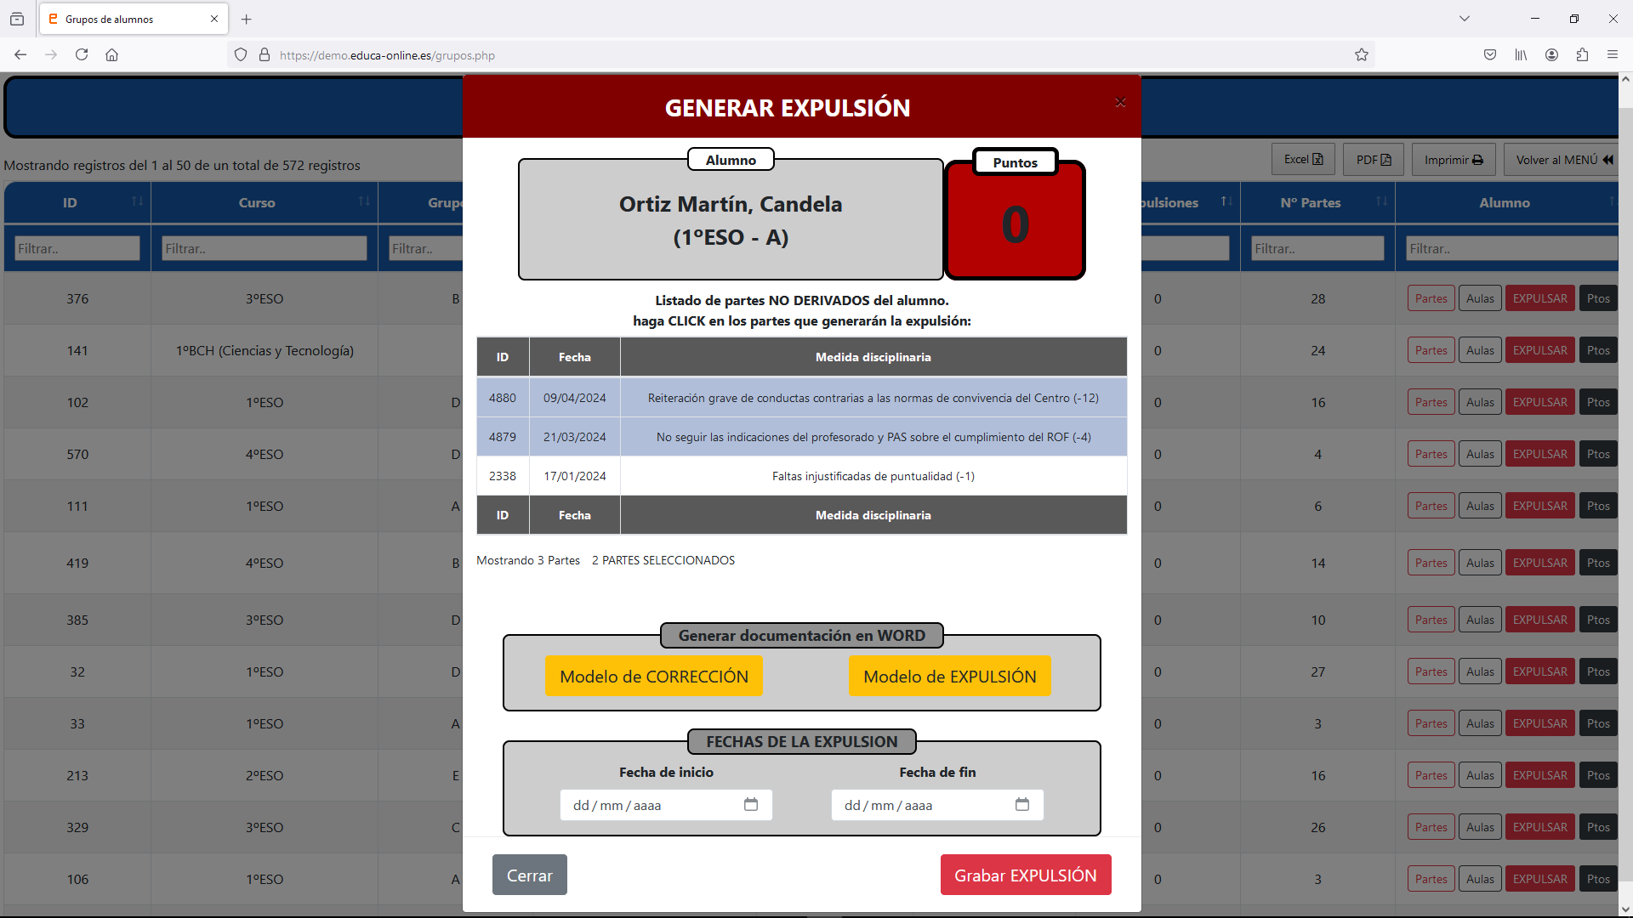This screenshot has height=918, width=1633.
Task: Go to browser home page icon
Action: tap(111, 55)
